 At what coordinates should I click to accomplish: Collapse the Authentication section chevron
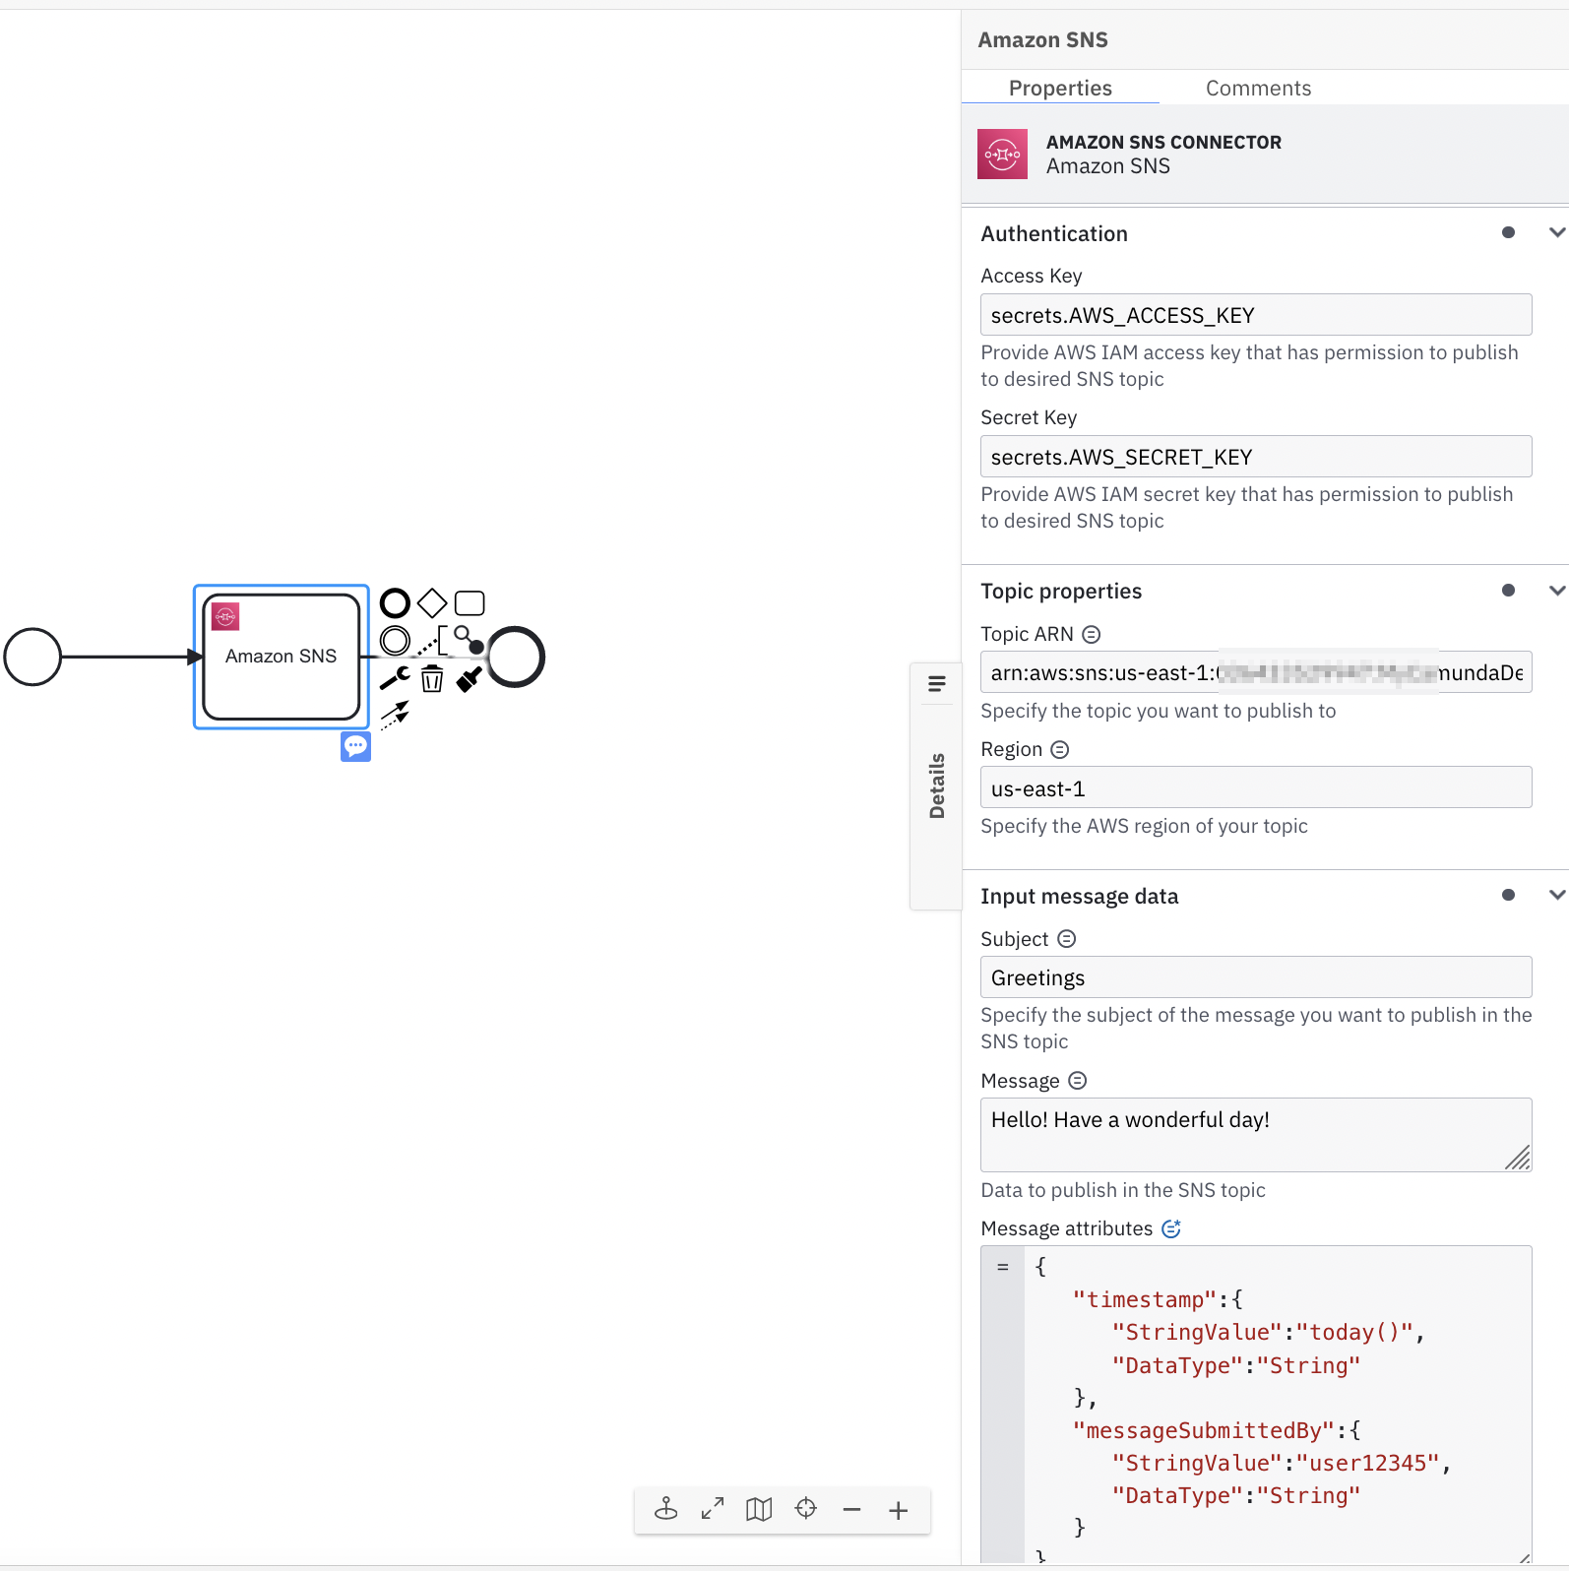[x=1556, y=233]
